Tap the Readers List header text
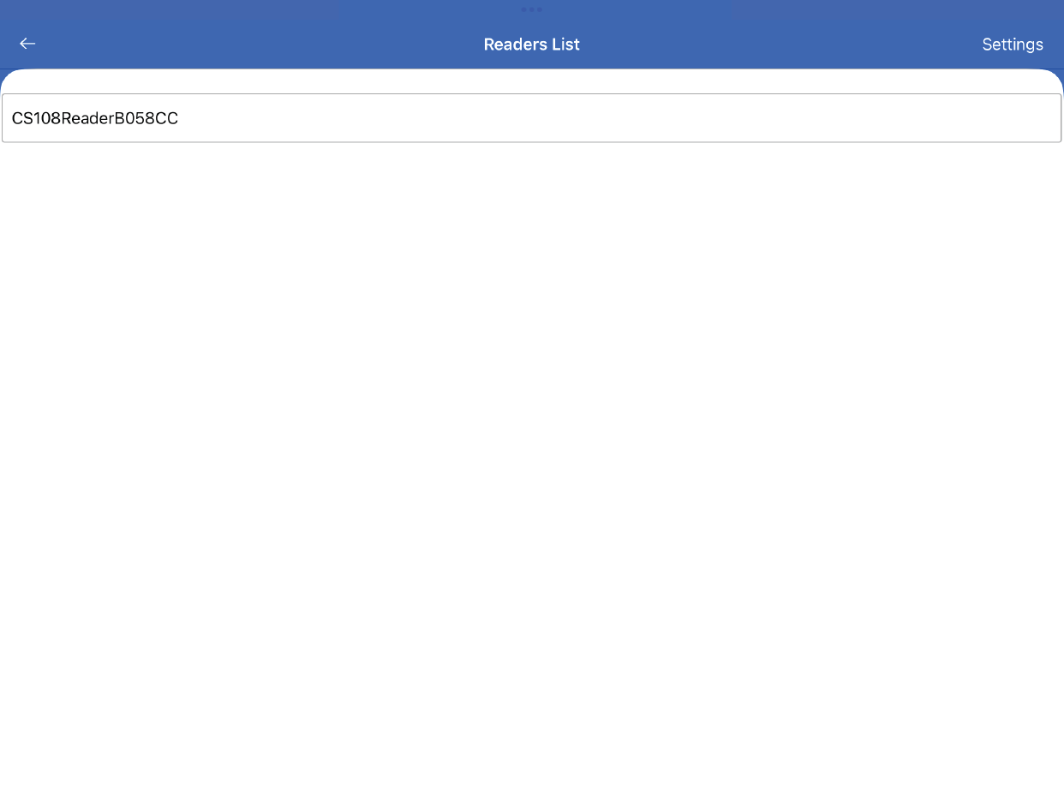This screenshot has height=800, width=1064. pyautogui.click(x=531, y=45)
